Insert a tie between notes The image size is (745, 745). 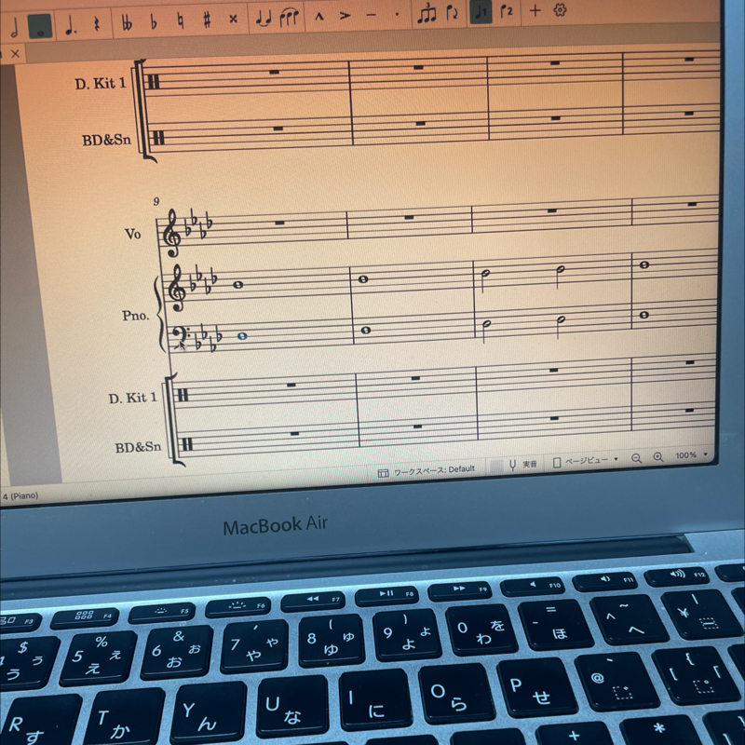click(x=264, y=18)
